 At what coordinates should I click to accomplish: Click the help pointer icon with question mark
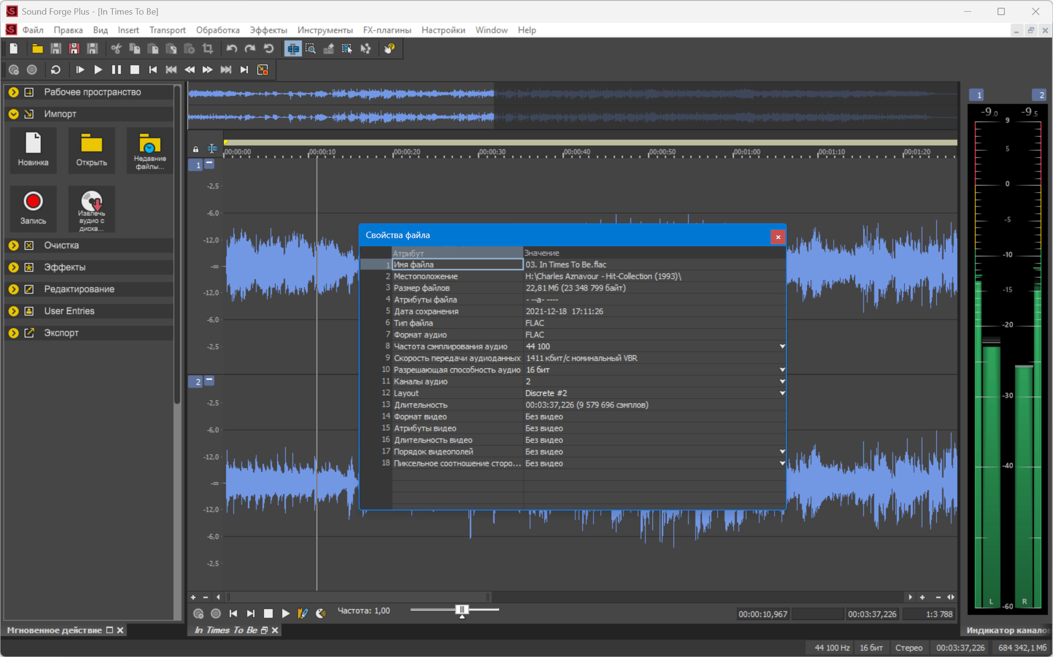(x=389, y=49)
